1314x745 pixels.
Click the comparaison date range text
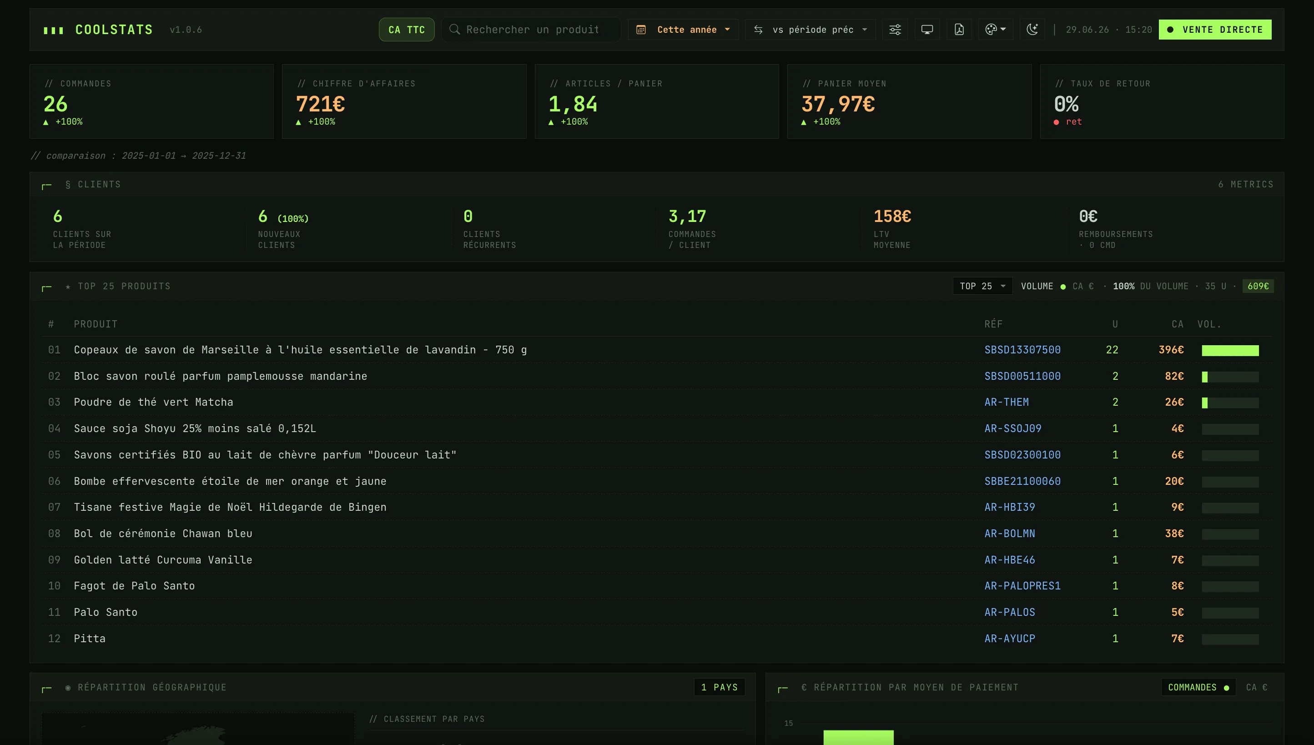coord(138,156)
